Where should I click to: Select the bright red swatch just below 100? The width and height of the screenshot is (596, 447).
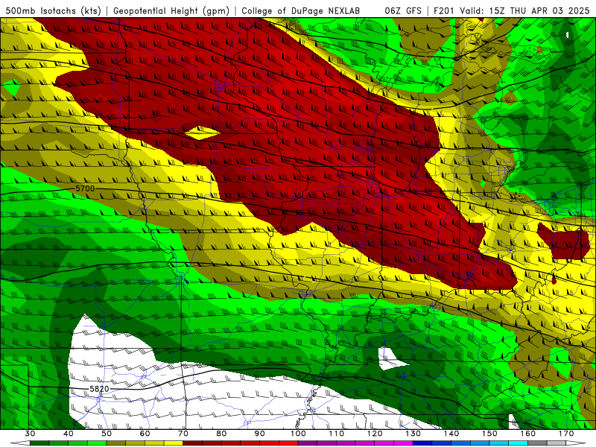coord(288,443)
